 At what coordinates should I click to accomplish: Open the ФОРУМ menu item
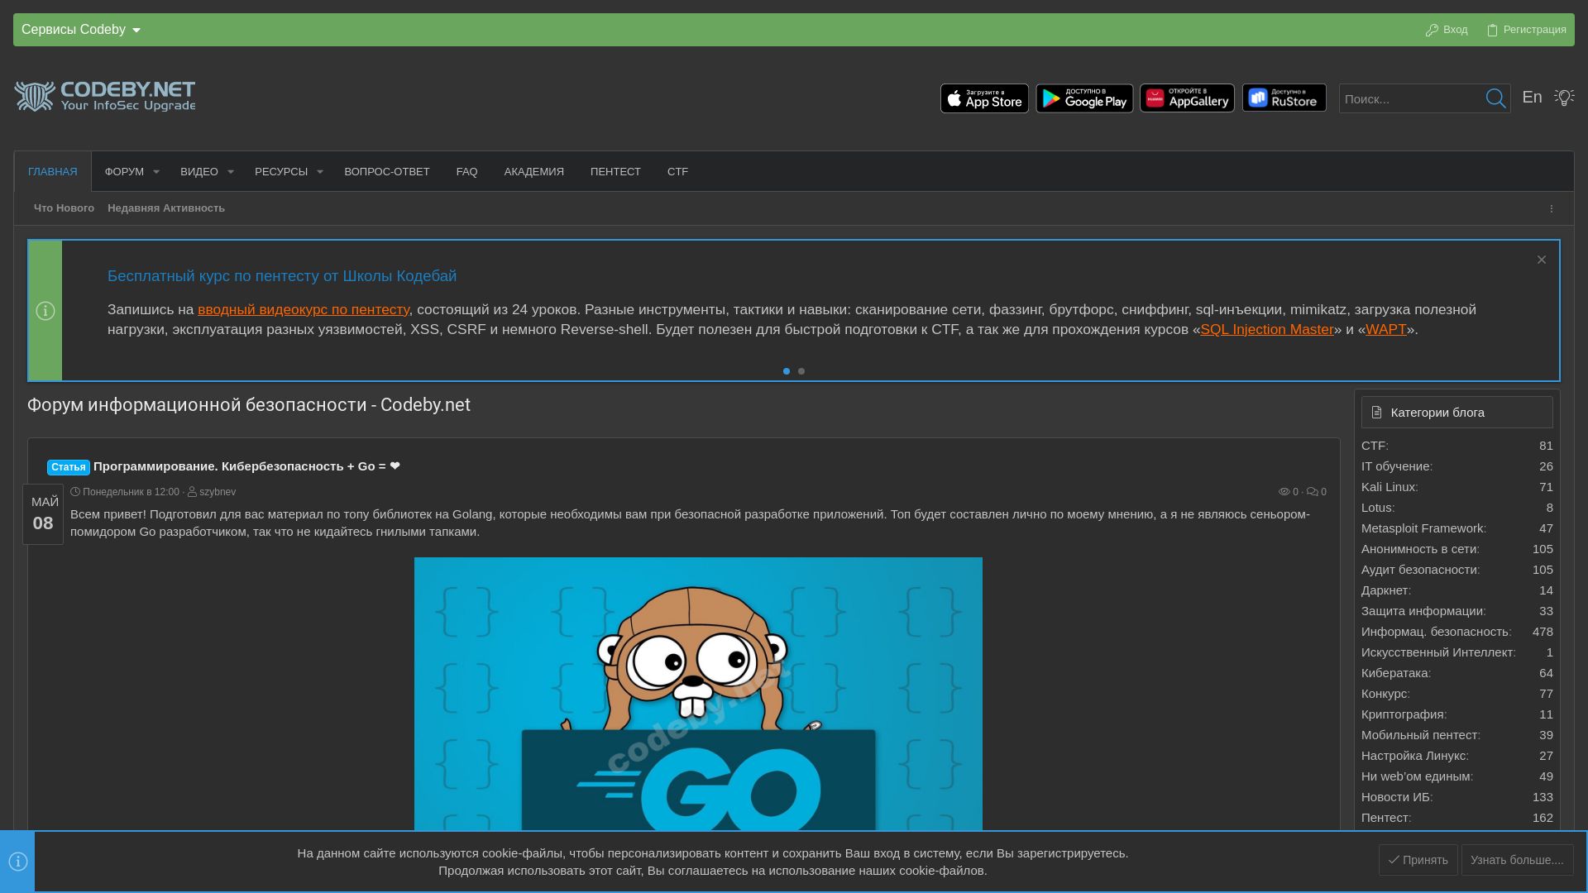(124, 172)
